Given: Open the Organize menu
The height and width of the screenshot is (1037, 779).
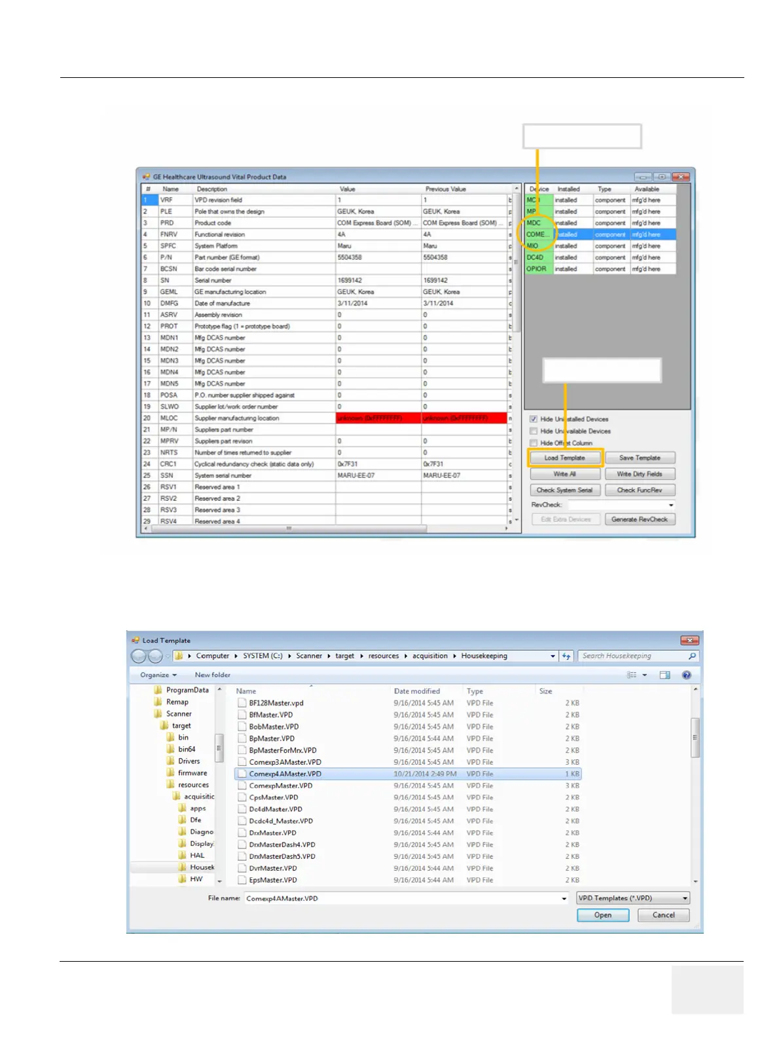Looking at the screenshot, I should coord(158,675).
